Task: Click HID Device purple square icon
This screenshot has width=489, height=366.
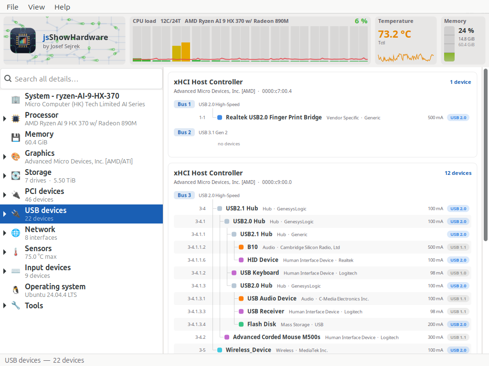Action: click(241, 260)
